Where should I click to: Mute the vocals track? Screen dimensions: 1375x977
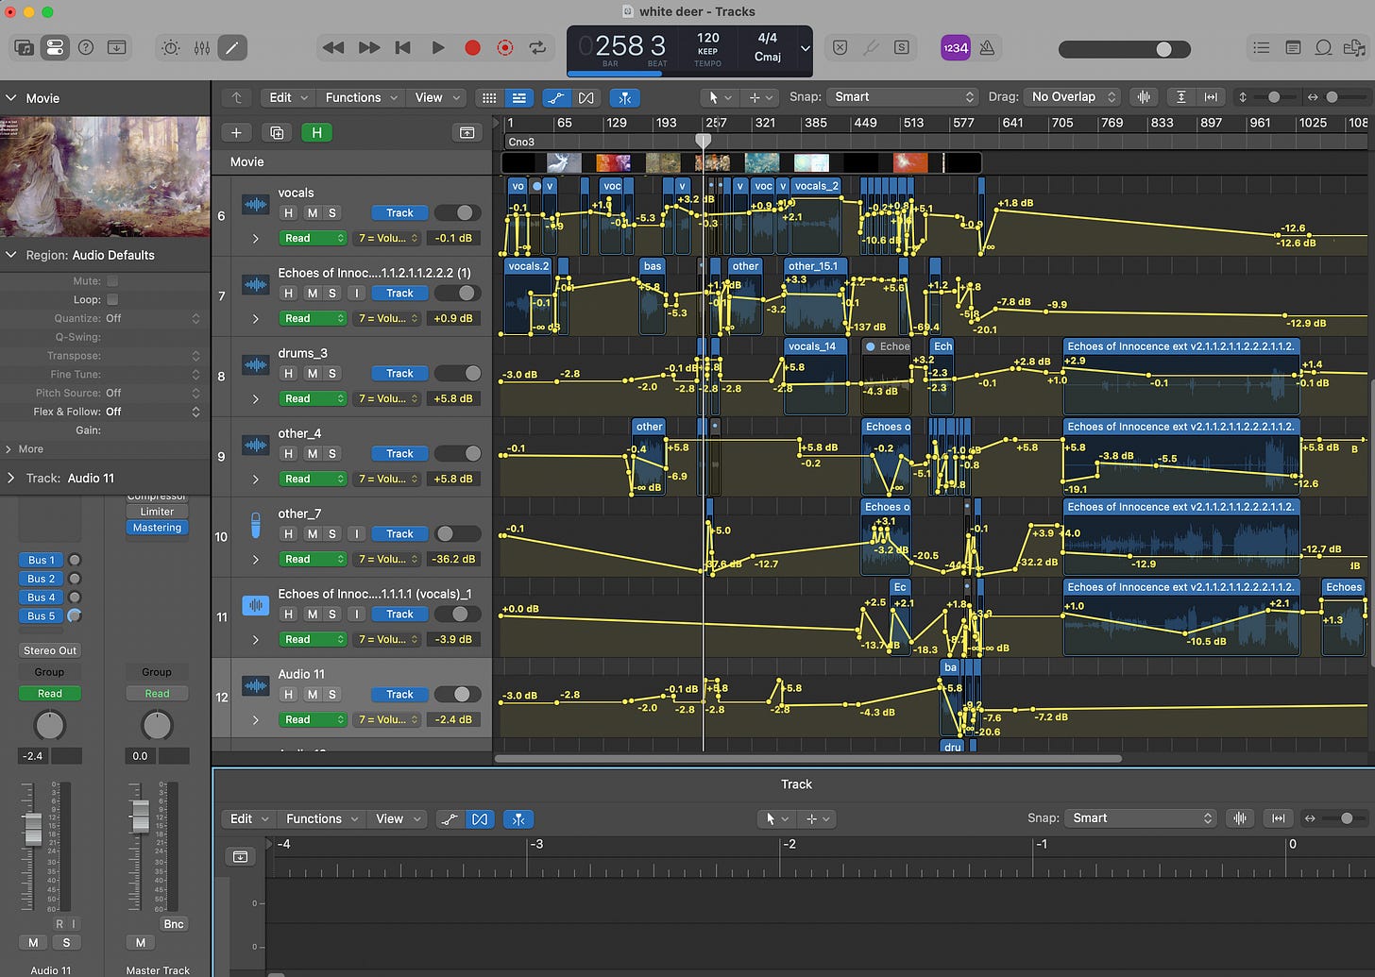[313, 213]
